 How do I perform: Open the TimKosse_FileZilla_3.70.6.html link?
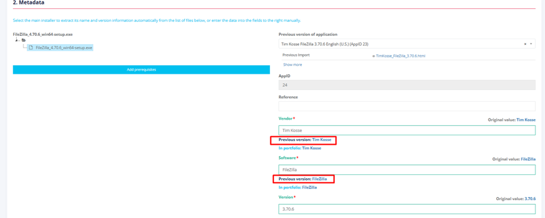pyautogui.click(x=401, y=56)
